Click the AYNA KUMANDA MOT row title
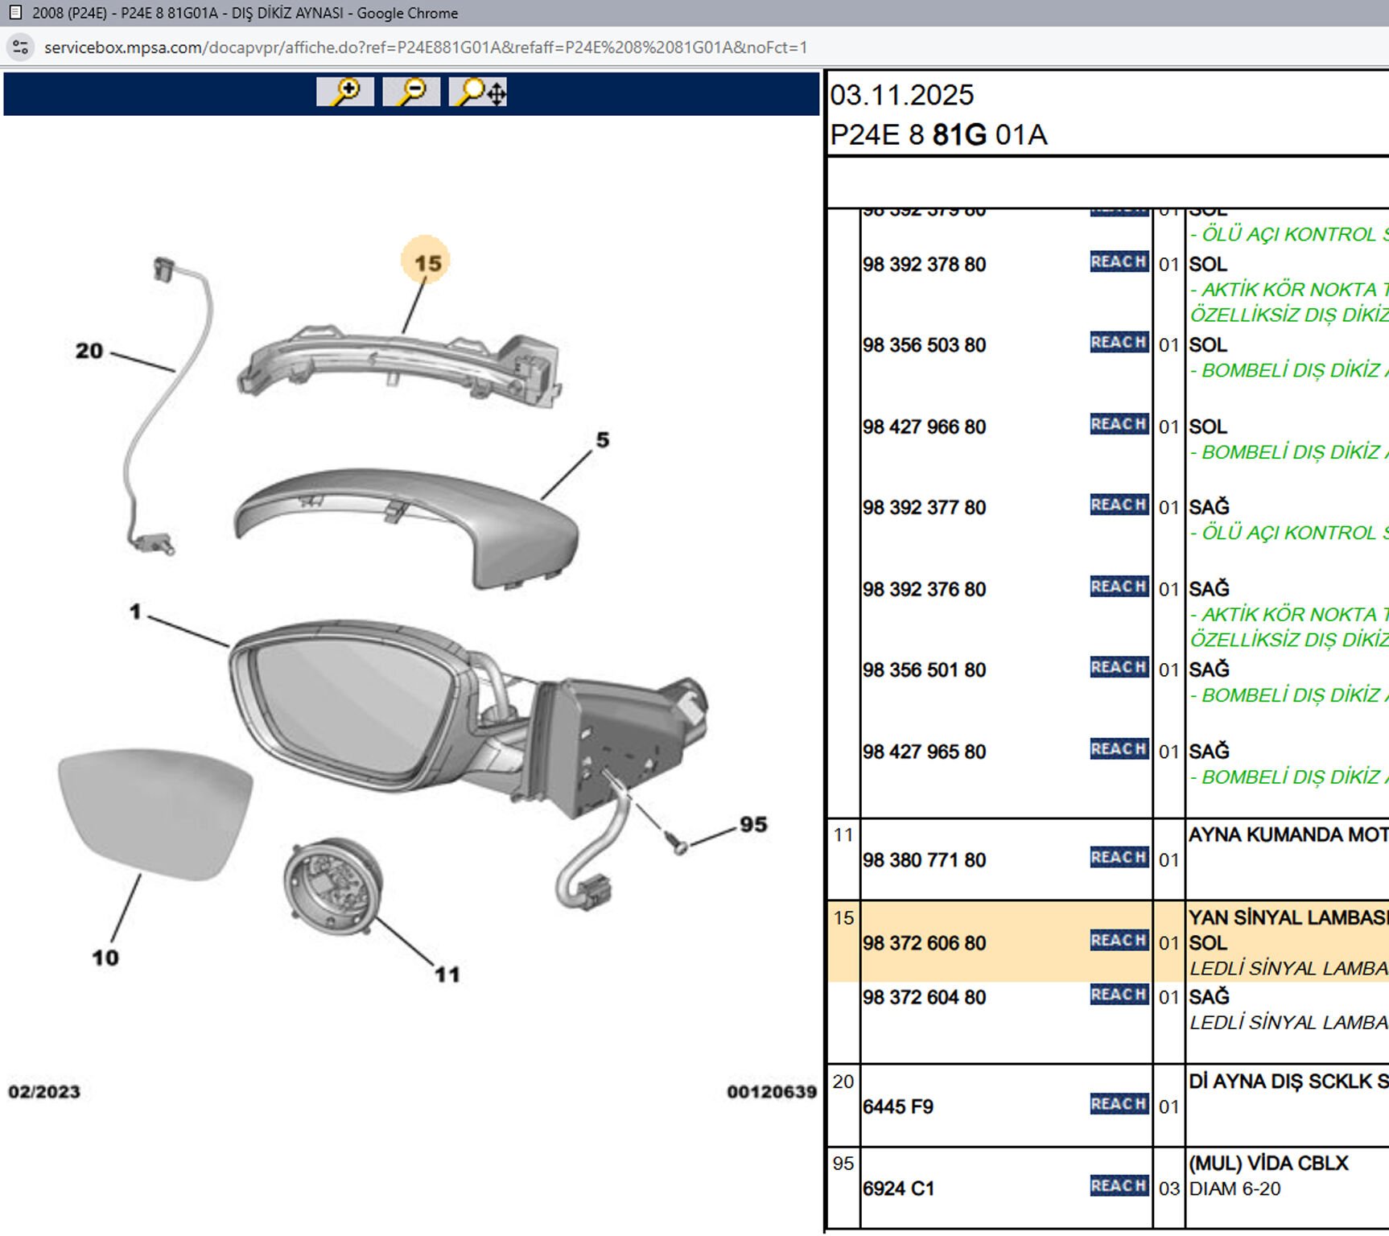 click(1288, 835)
